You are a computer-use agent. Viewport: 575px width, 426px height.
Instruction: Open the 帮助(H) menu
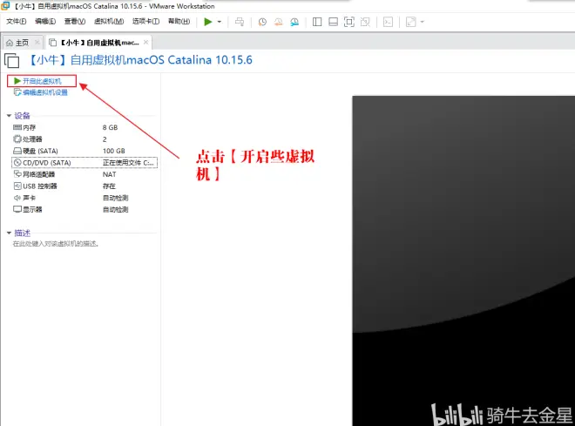tap(179, 21)
